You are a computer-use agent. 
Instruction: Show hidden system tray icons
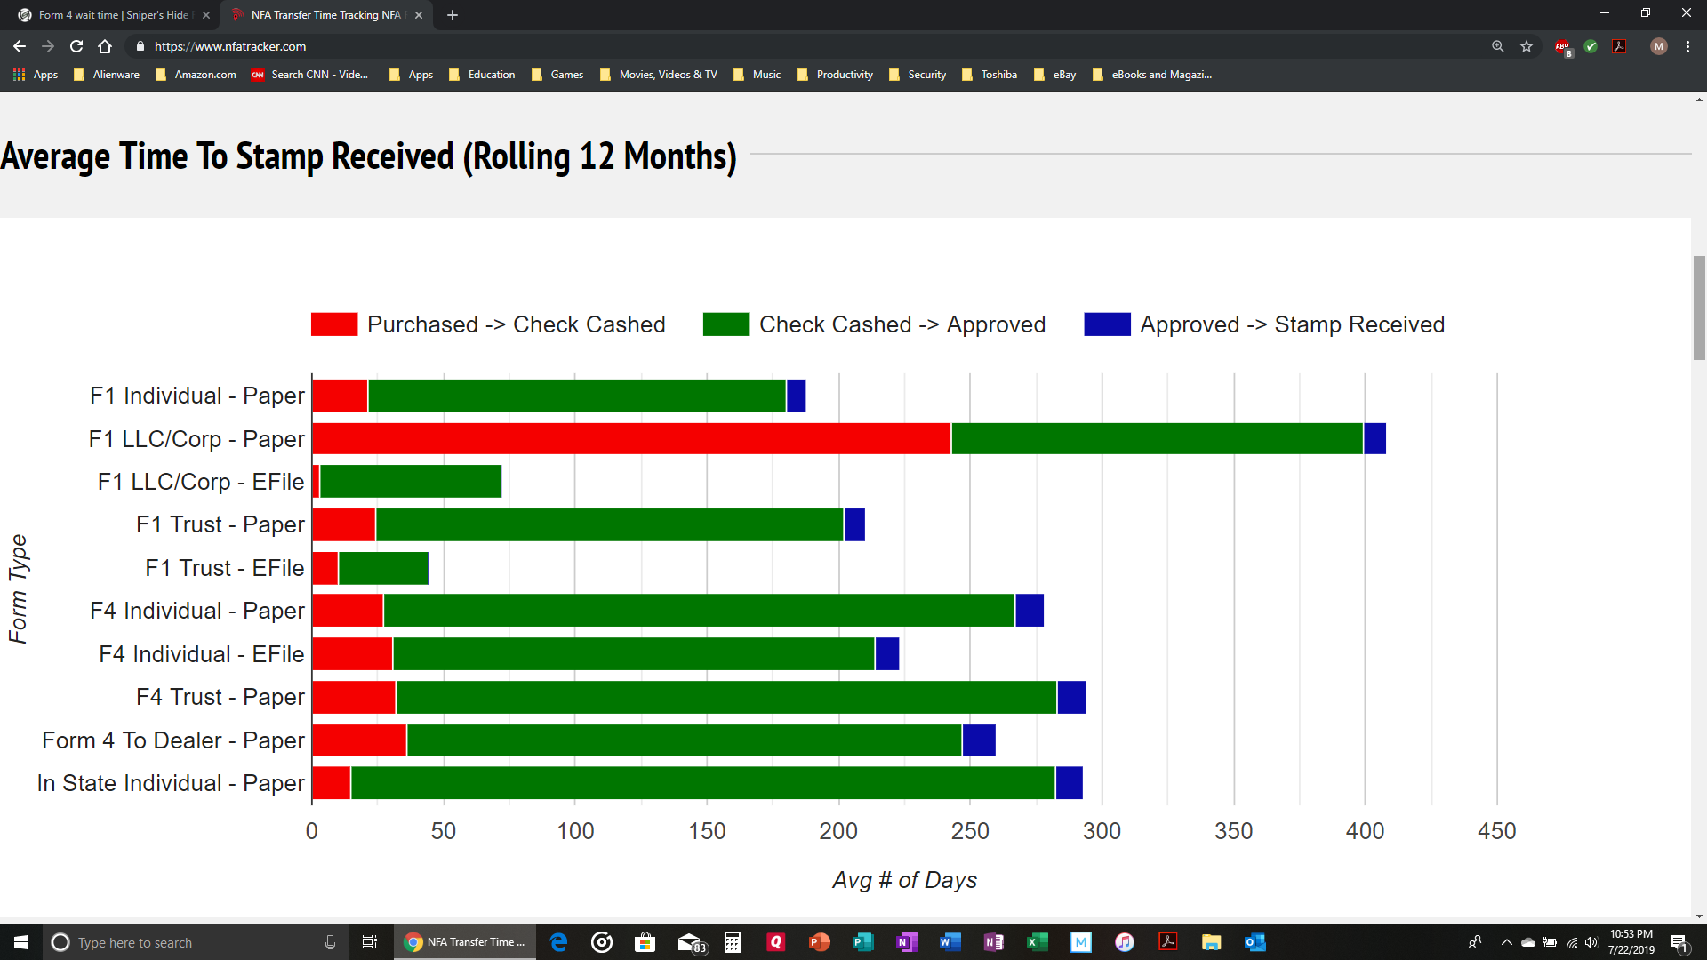(1506, 942)
